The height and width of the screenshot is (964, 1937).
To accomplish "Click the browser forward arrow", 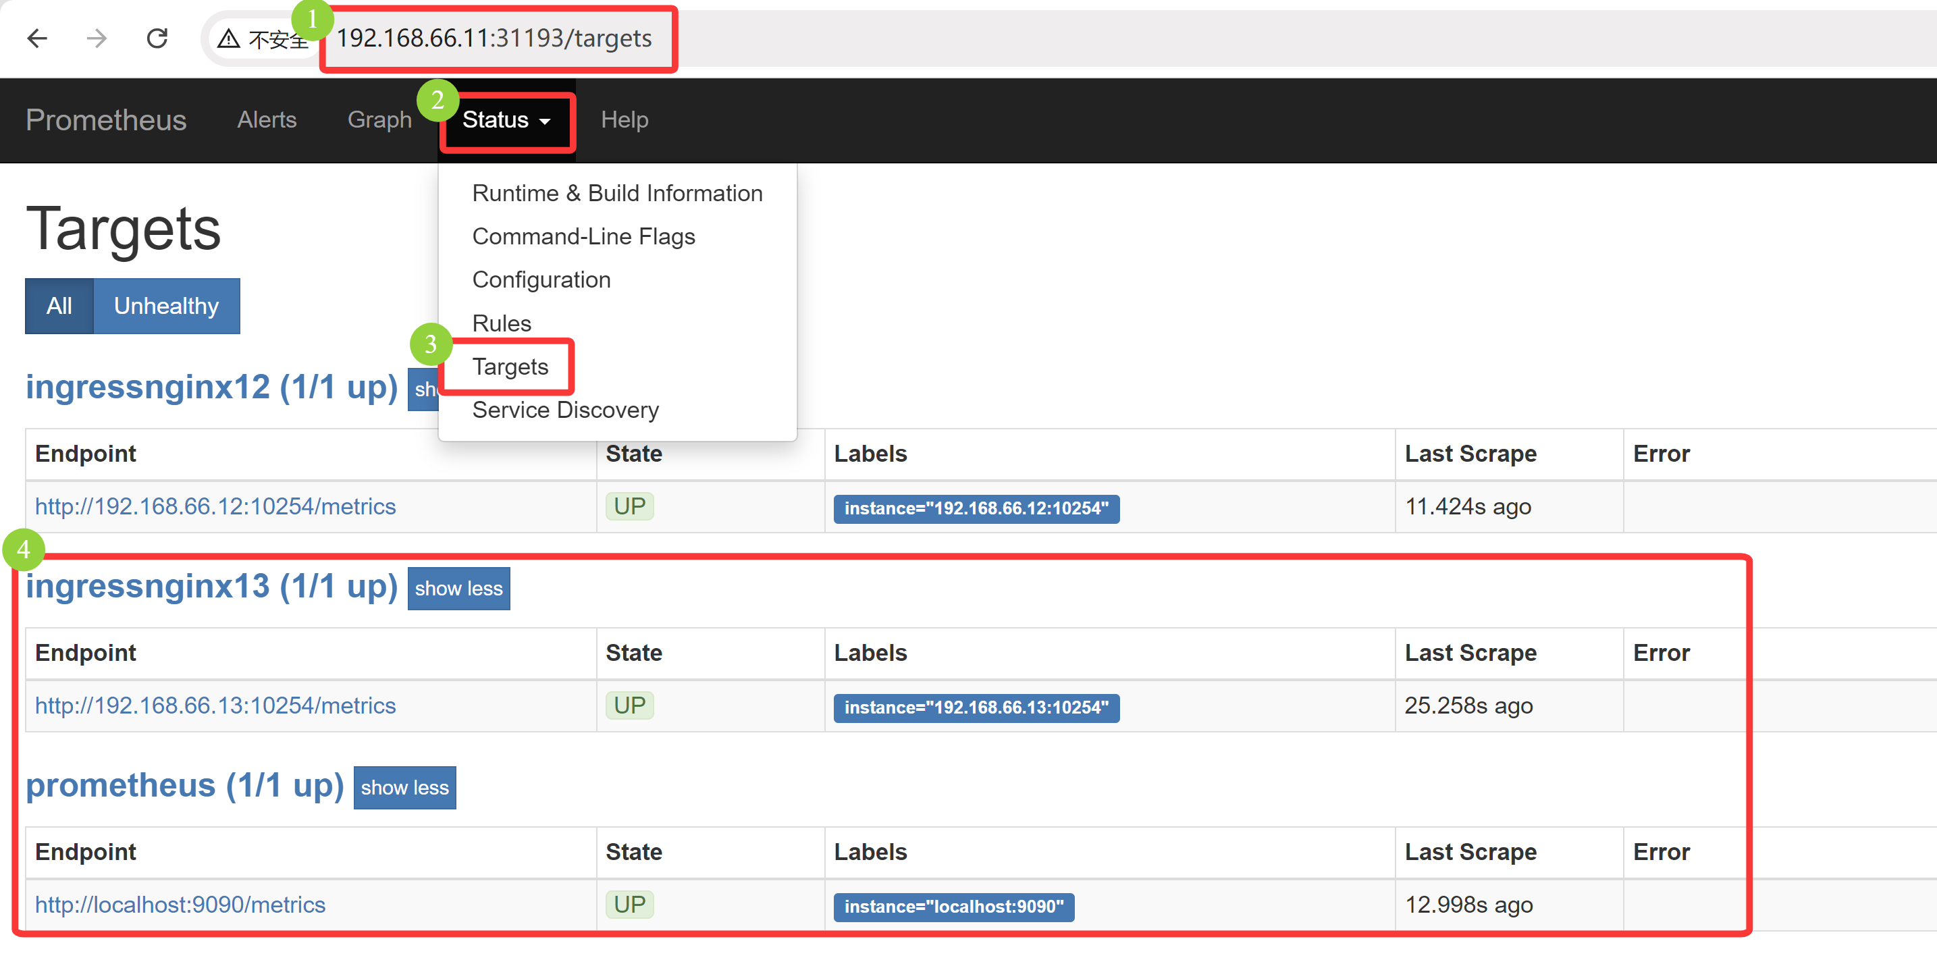I will point(97,38).
